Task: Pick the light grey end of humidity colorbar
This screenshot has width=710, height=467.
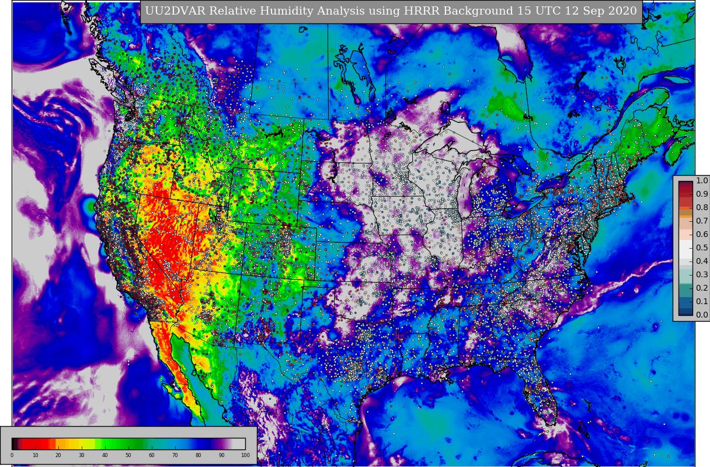Action: click(239, 444)
